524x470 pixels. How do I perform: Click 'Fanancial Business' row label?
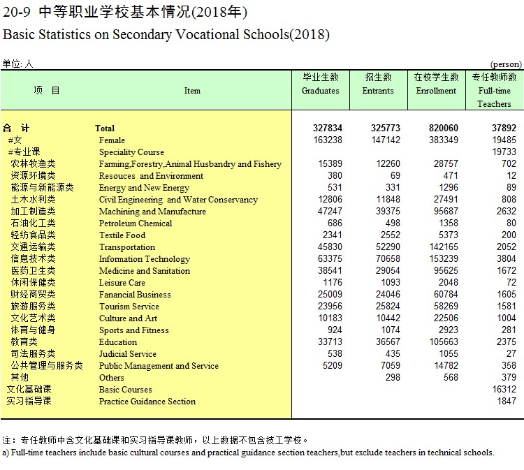pyautogui.click(x=135, y=295)
